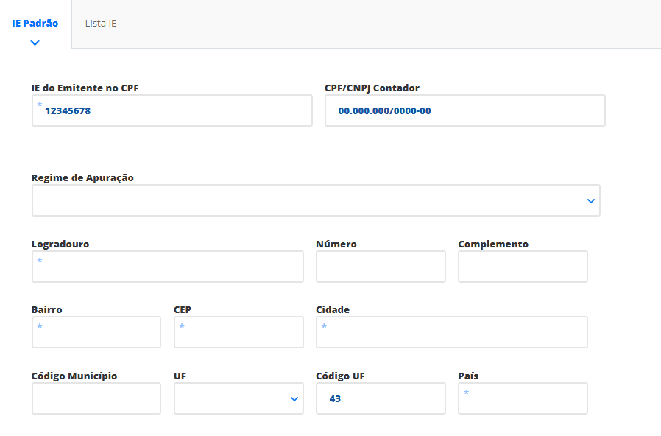The image size is (661, 436).
Task: Click the Código UF field showing 43
Action: click(x=381, y=398)
